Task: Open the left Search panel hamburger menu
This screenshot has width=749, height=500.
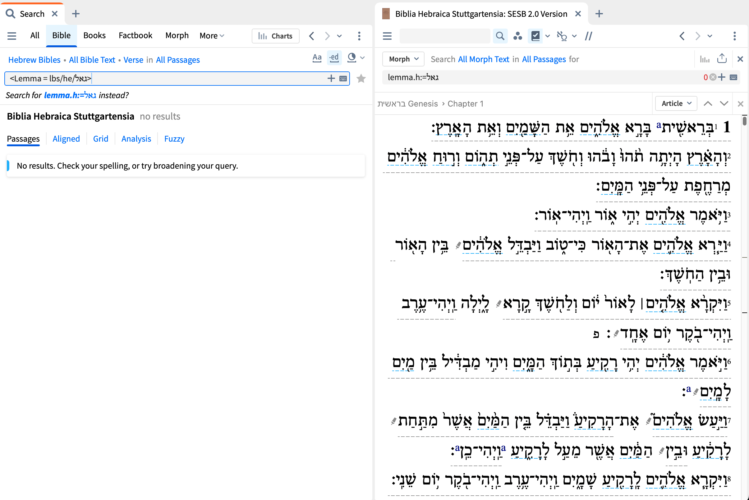Action: tap(12, 36)
